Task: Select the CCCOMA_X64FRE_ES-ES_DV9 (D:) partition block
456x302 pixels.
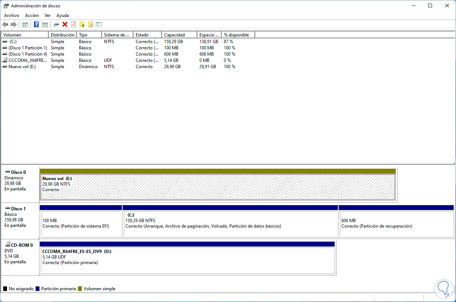Action: coord(187,260)
